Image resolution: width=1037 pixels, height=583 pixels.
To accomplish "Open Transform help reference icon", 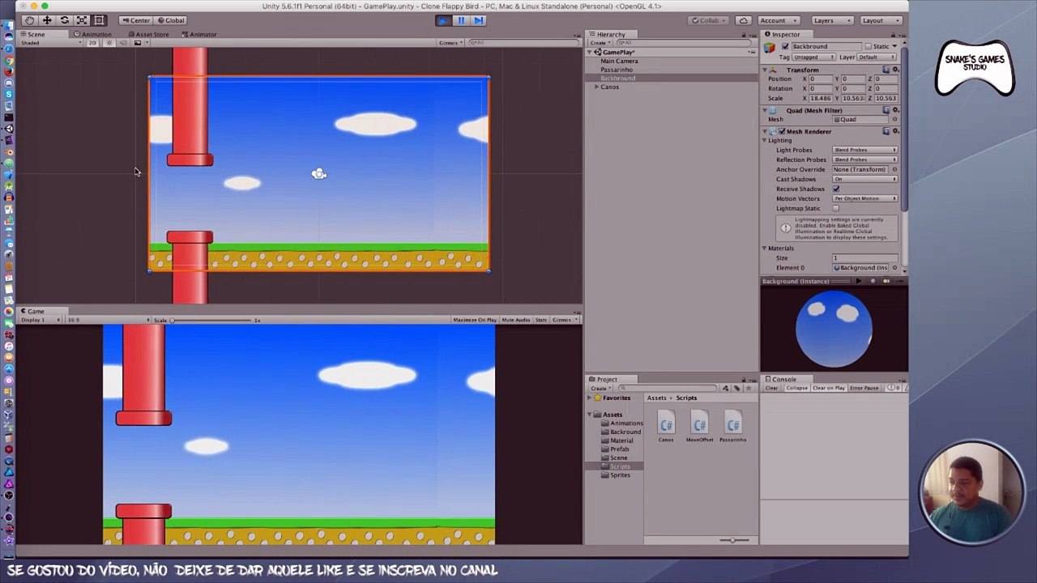I will [886, 70].
